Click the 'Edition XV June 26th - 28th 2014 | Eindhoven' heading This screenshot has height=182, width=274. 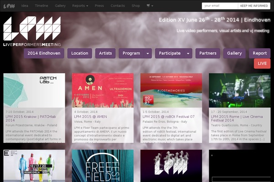215,20
